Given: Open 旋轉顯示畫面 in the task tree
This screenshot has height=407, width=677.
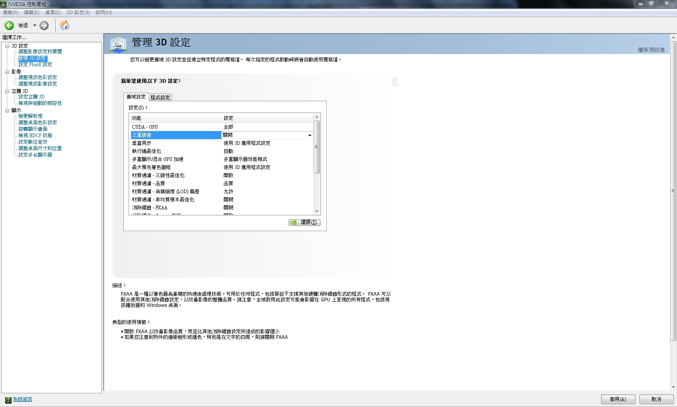Looking at the screenshot, I should 33,129.
